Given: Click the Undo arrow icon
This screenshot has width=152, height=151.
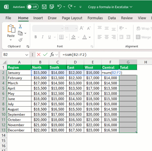Looking at the screenshot, I should (x=59, y=7).
